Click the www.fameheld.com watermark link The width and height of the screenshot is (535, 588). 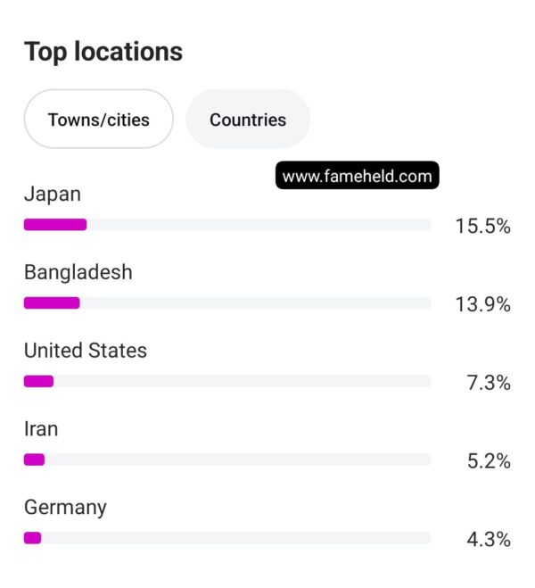(x=357, y=177)
